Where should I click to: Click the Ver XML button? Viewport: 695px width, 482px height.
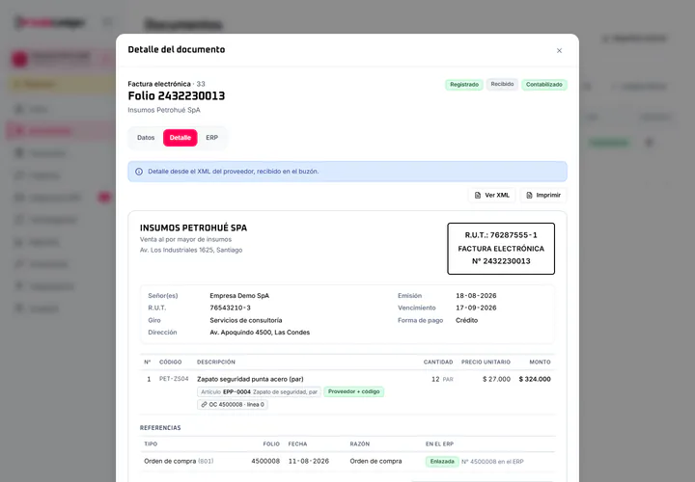[x=491, y=195]
